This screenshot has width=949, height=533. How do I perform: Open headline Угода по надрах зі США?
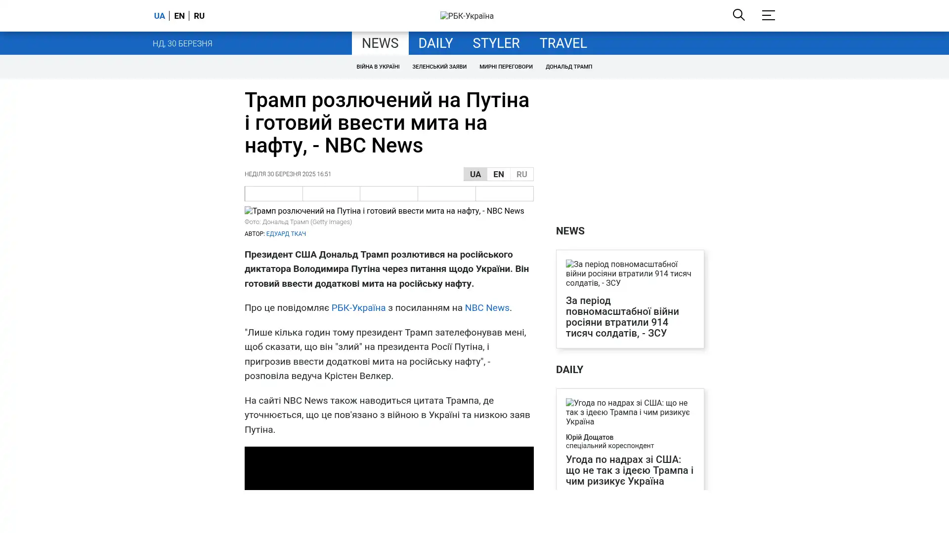(630, 470)
